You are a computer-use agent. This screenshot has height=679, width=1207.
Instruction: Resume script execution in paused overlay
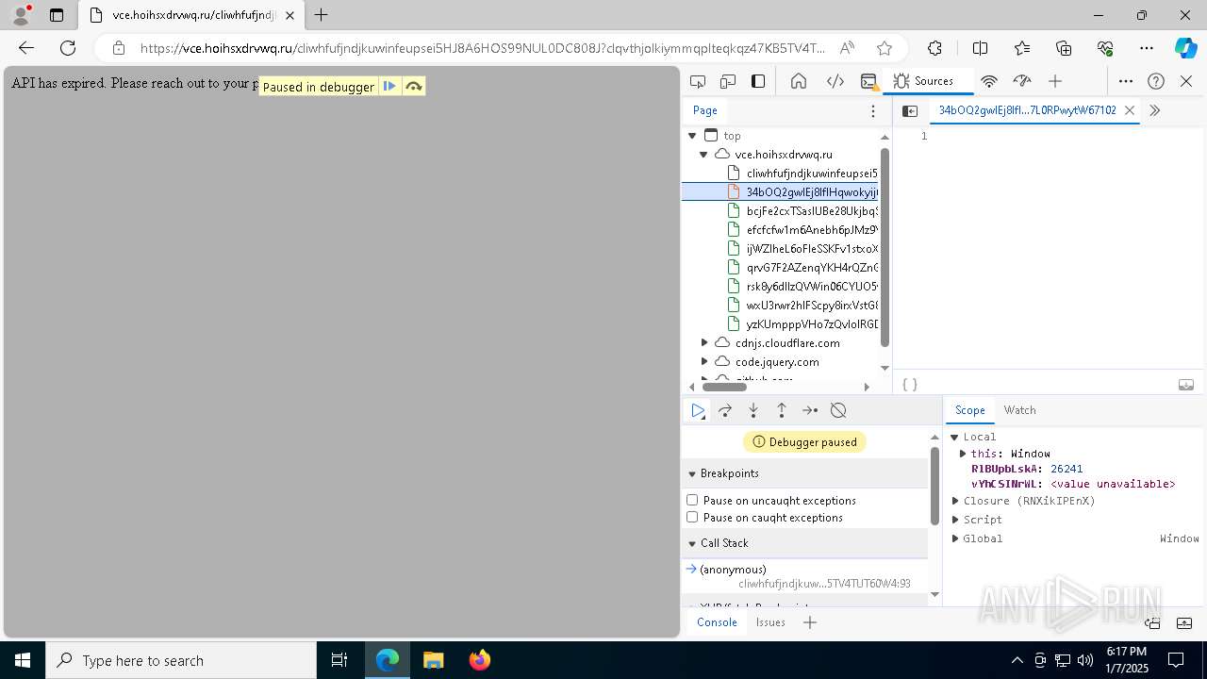point(389,86)
